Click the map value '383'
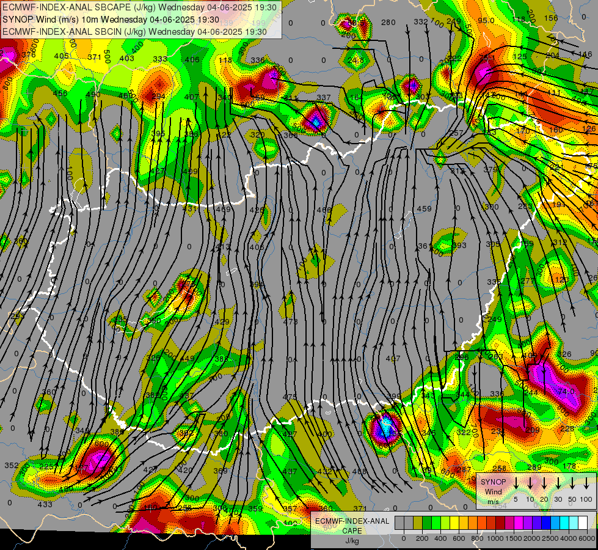Viewport: 598px width, 550px height. [x=222, y=359]
